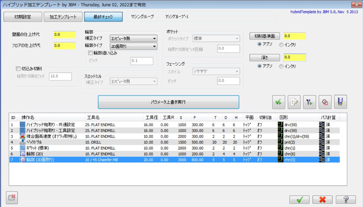The width and height of the screenshot is (363, 207).
Task: Click the green checkmark OK icon at bottom
Action: coord(299,200)
